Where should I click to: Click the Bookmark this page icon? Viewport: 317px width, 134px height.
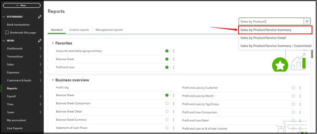pyautogui.click(x=7, y=33)
